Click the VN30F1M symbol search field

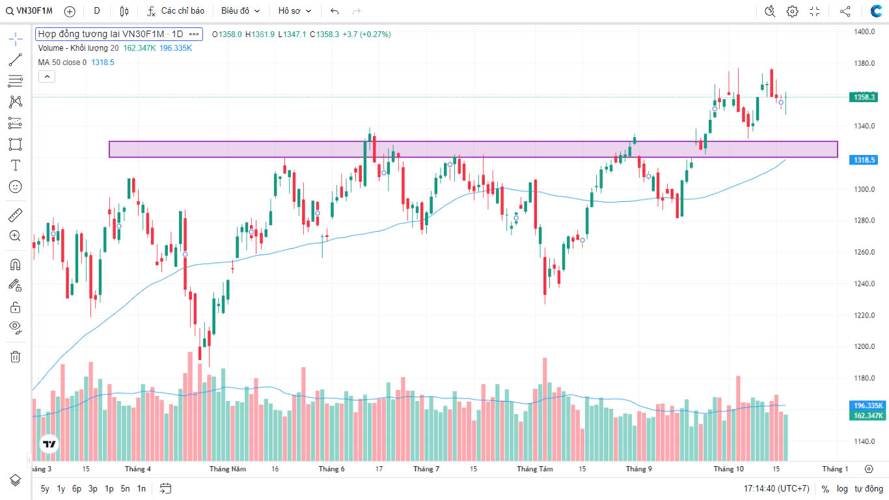30,11
